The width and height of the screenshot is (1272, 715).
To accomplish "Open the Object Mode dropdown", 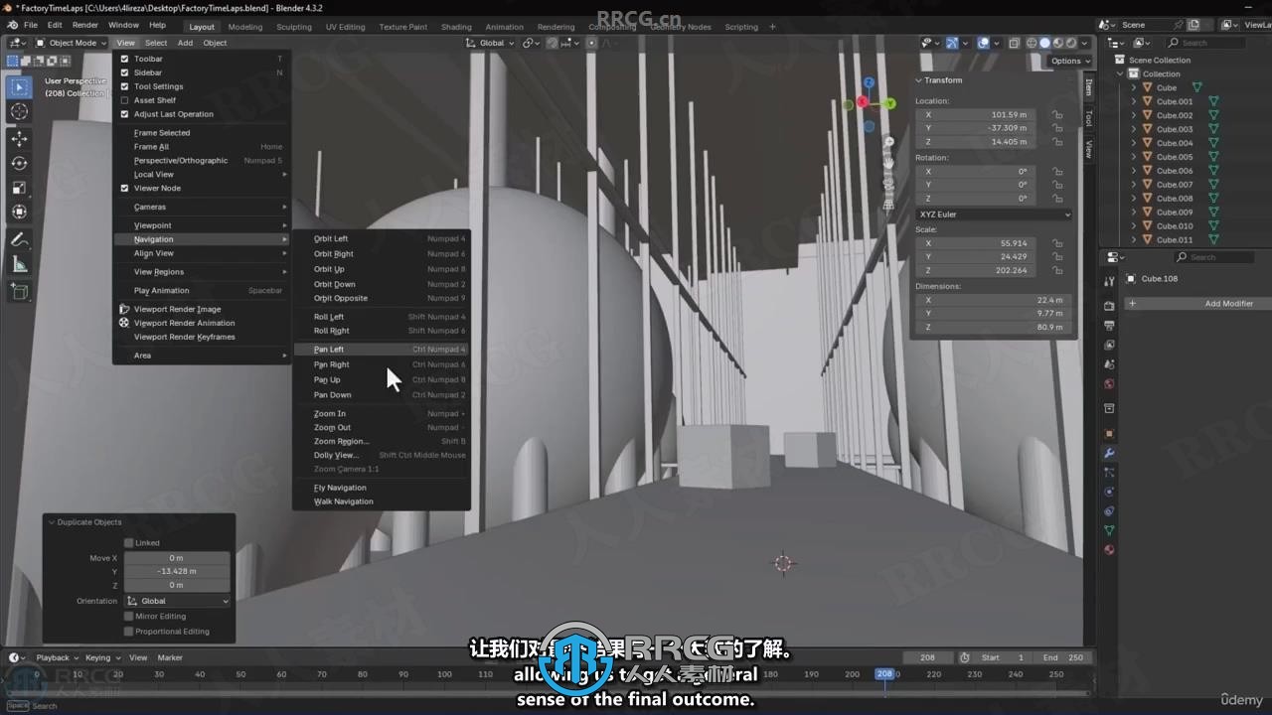I will click(72, 43).
